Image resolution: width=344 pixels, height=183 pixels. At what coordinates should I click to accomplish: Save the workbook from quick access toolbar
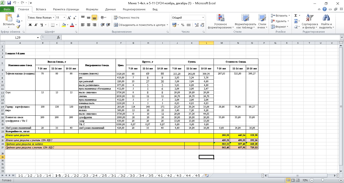tap(9, 3)
